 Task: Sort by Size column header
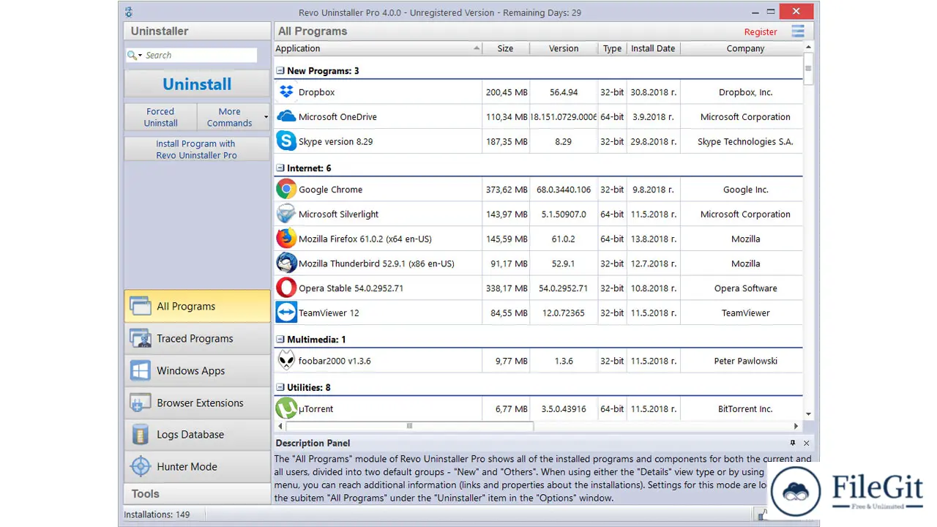click(x=505, y=48)
